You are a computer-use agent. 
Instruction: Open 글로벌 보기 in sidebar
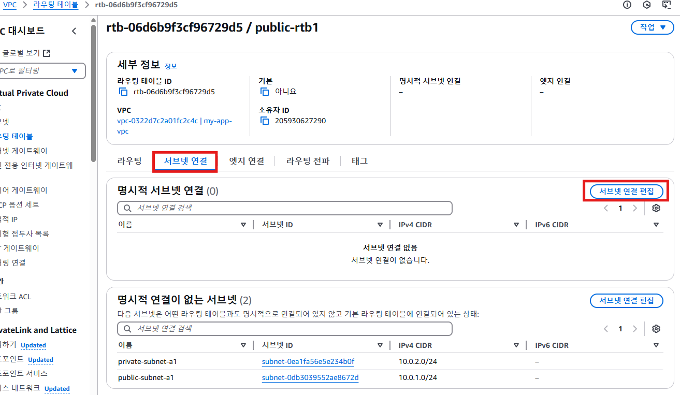[21, 53]
